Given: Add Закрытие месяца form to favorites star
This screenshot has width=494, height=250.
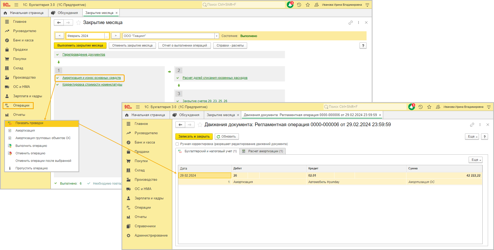Looking at the screenshot, I should pos(78,23).
